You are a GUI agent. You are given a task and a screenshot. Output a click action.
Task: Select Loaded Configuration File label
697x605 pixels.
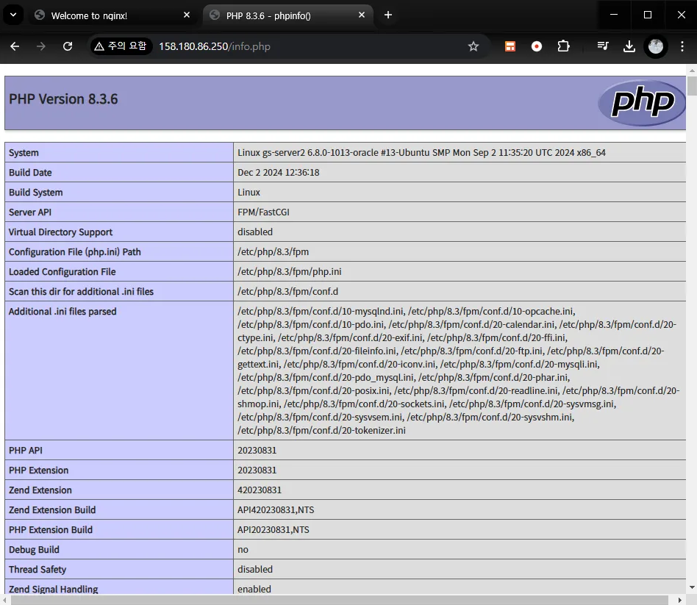coord(62,271)
